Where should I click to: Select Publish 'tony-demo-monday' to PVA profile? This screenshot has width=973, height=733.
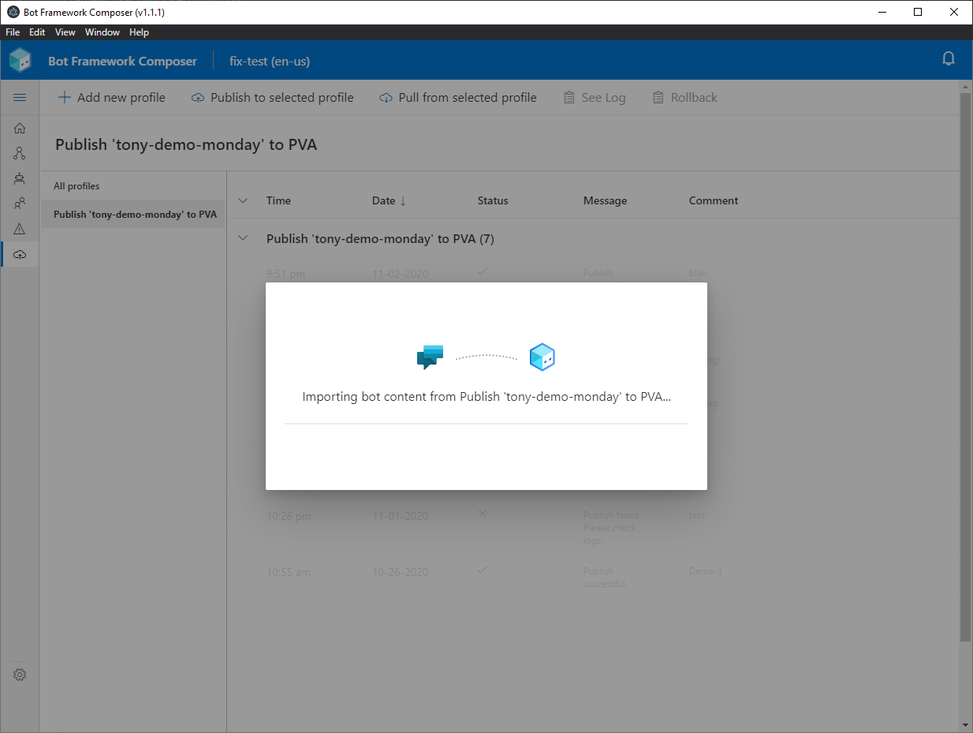pos(133,215)
